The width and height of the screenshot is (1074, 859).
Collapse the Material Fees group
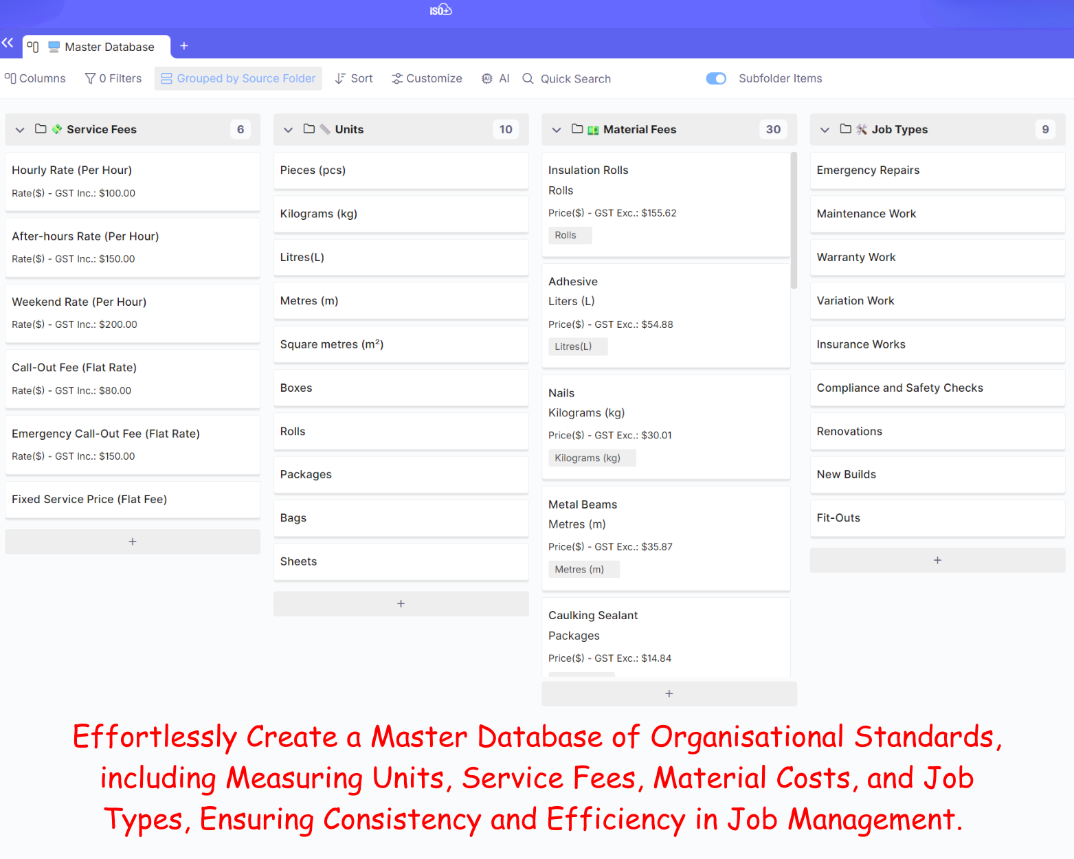[x=557, y=130]
